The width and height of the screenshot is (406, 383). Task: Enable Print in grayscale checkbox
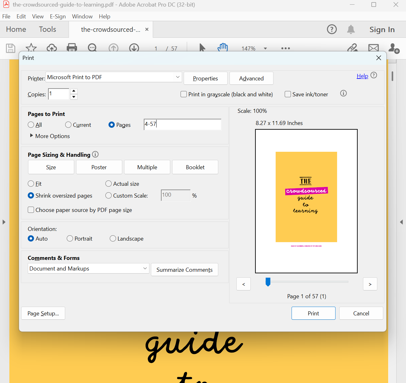184,94
